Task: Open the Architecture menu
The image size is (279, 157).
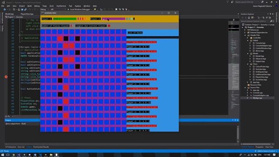Action: click(x=61, y=6)
